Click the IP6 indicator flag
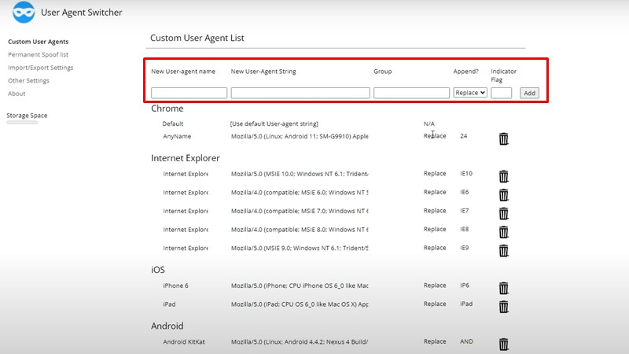This screenshot has height=354, width=629. [465, 285]
